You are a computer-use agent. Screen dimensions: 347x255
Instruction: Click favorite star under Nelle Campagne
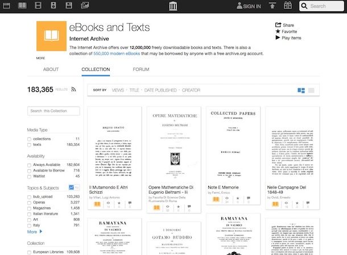[x=297, y=204]
